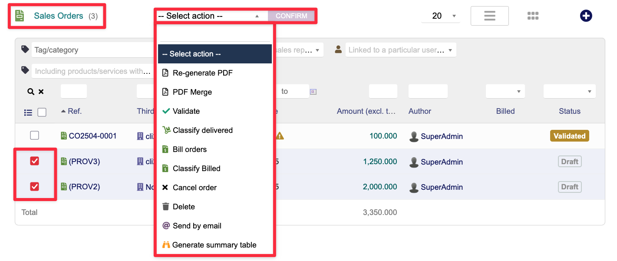The image size is (617, 261).
Task: Open the (PROV3) order link
Action: point(84,162)
